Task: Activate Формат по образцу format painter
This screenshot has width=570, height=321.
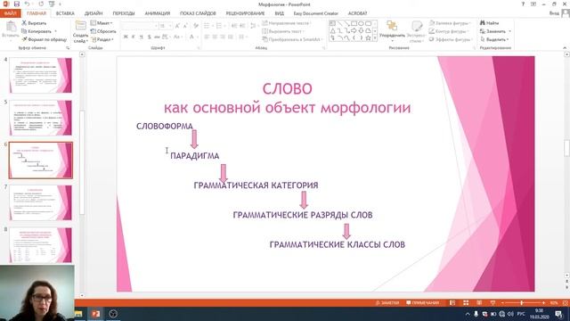Action: click(45, 39)
